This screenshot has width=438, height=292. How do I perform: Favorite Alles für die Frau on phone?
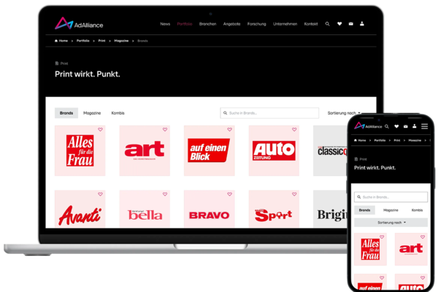click(382, 237)
